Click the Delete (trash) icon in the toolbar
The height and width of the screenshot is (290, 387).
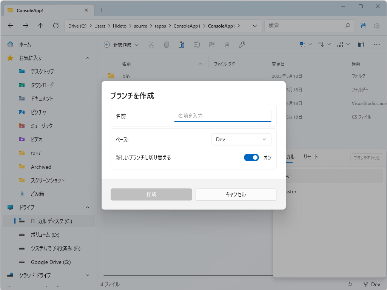tap(227, 45)
